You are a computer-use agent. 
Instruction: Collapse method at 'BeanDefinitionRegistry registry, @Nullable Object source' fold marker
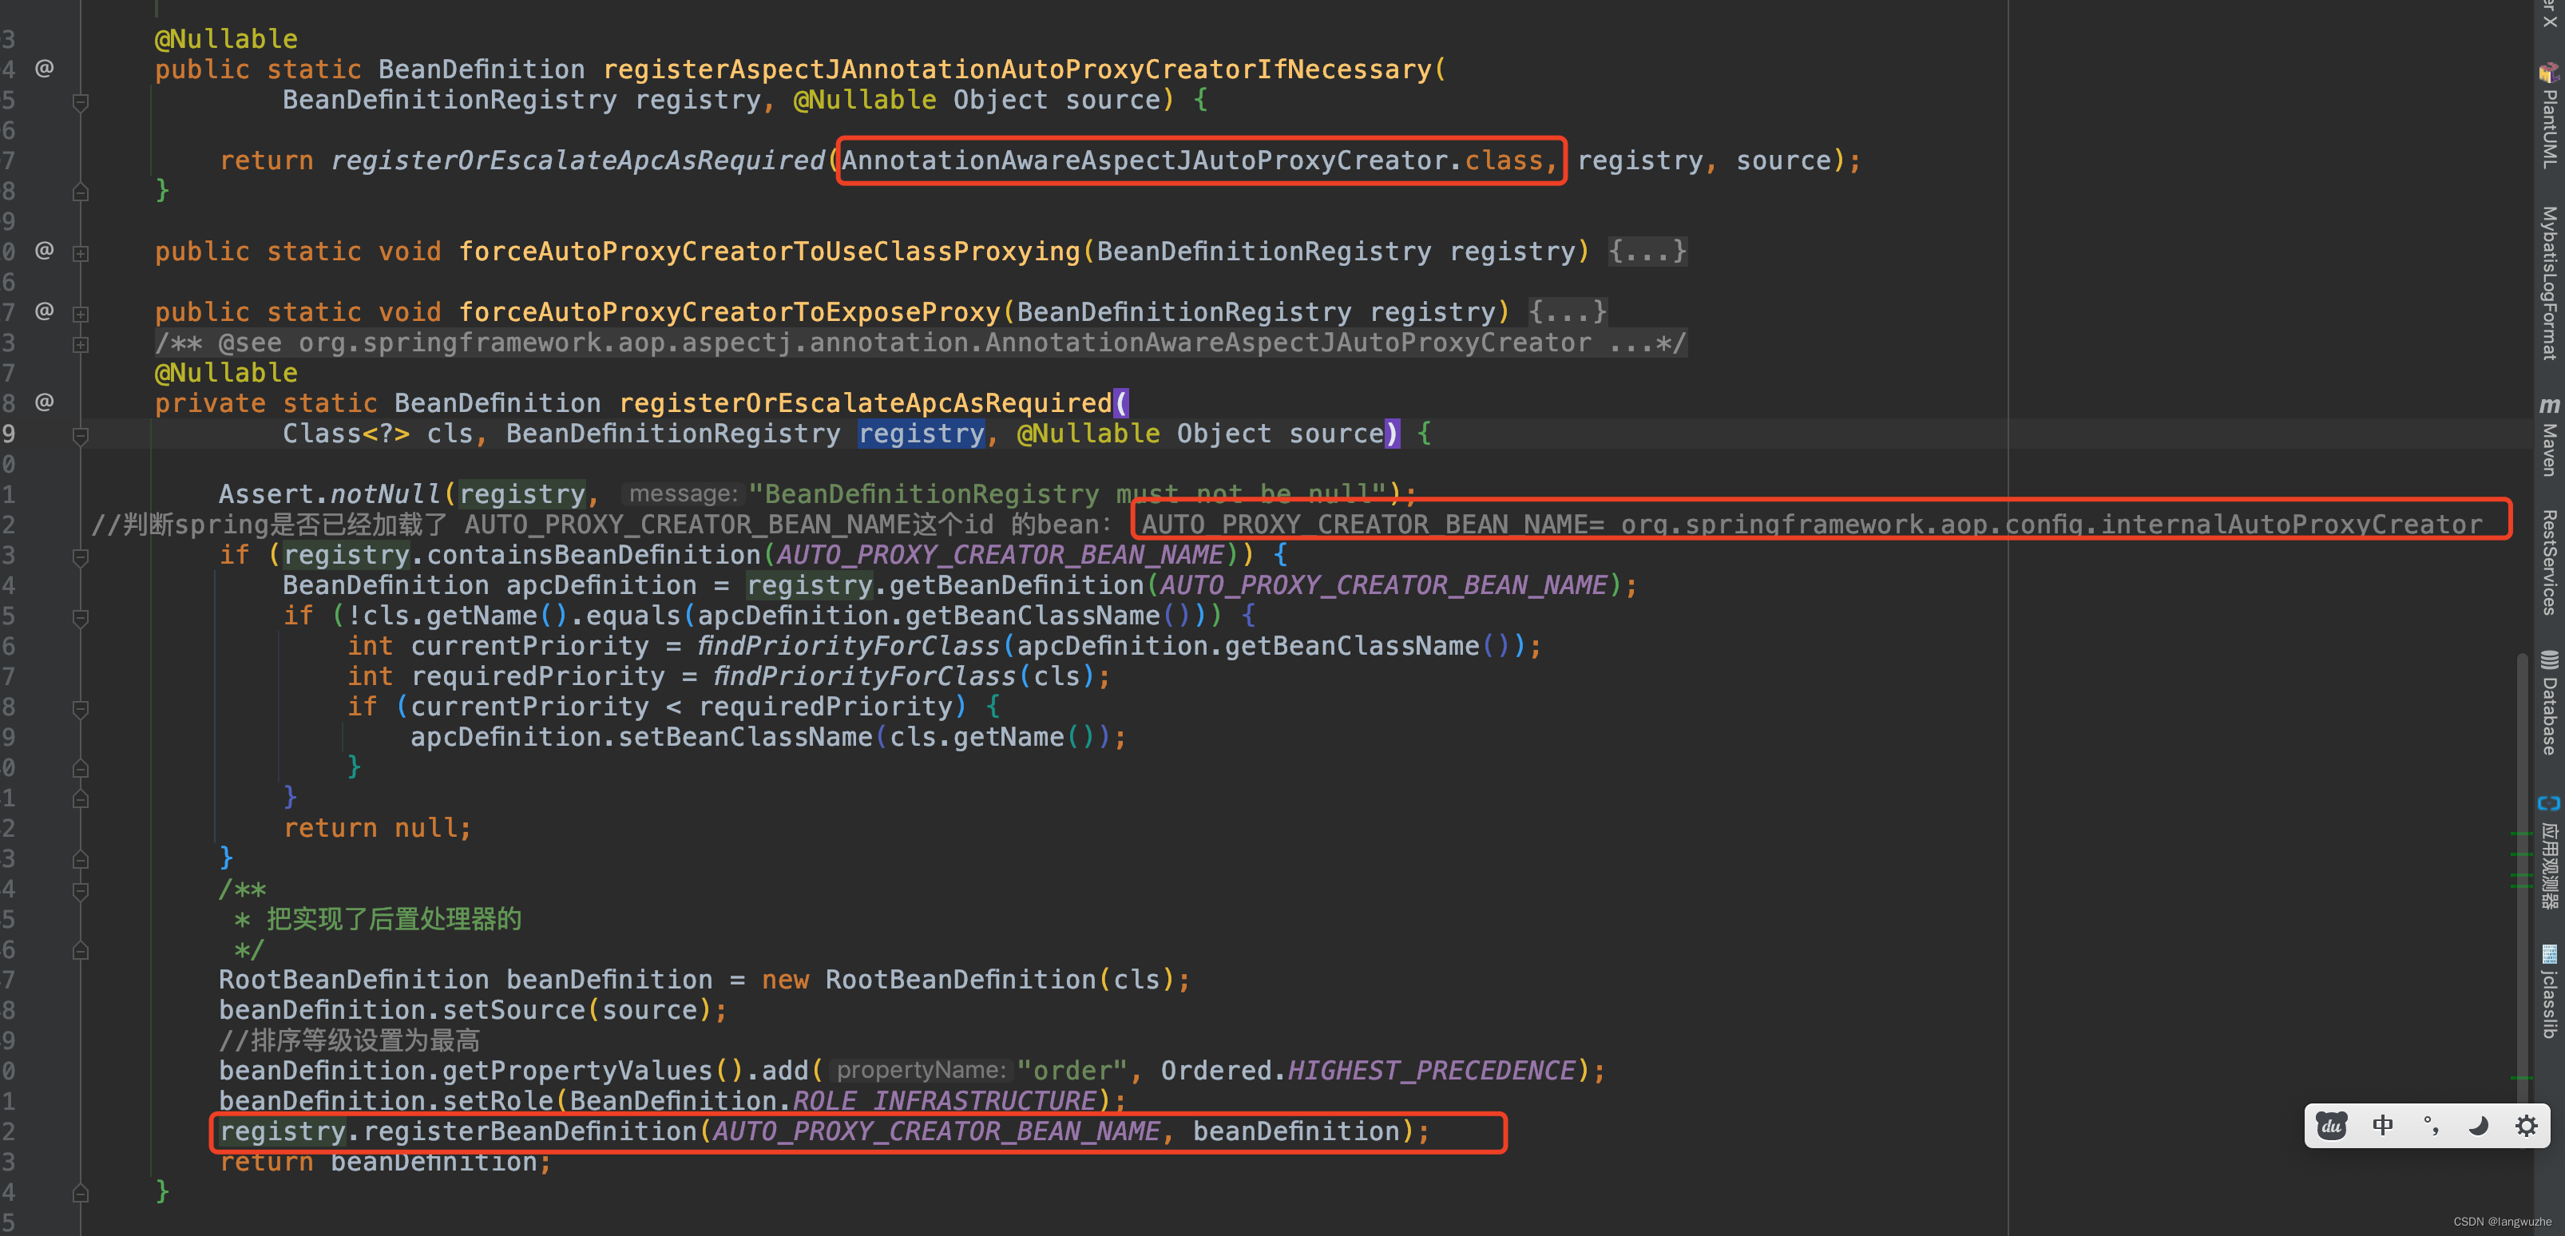(81, 101)
